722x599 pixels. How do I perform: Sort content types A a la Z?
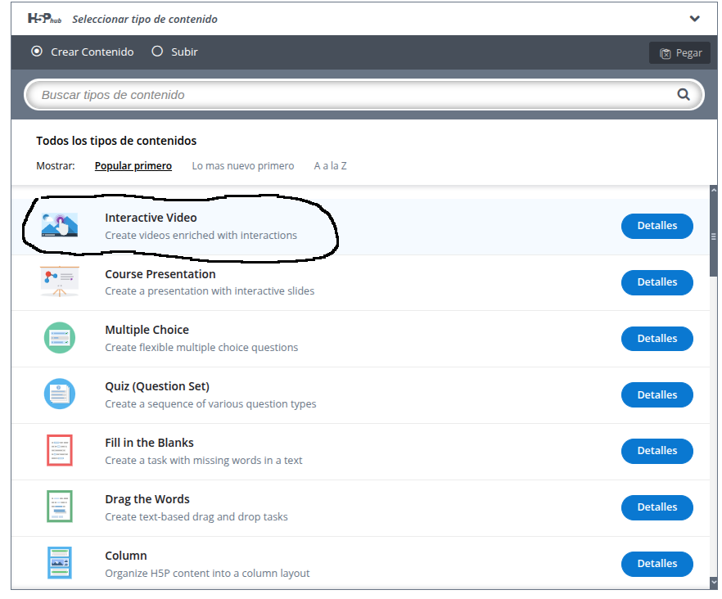tap(330, 166)
